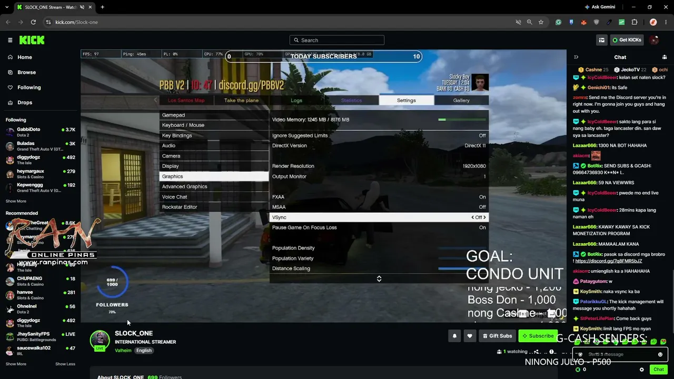
Task: Click site information icon in address bar
Action: point(48,22)
